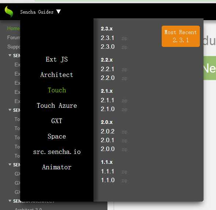The width and height of the screenshot is (216, 210).
Task: Select Ext JS in product menu
Action: point(57,59)
